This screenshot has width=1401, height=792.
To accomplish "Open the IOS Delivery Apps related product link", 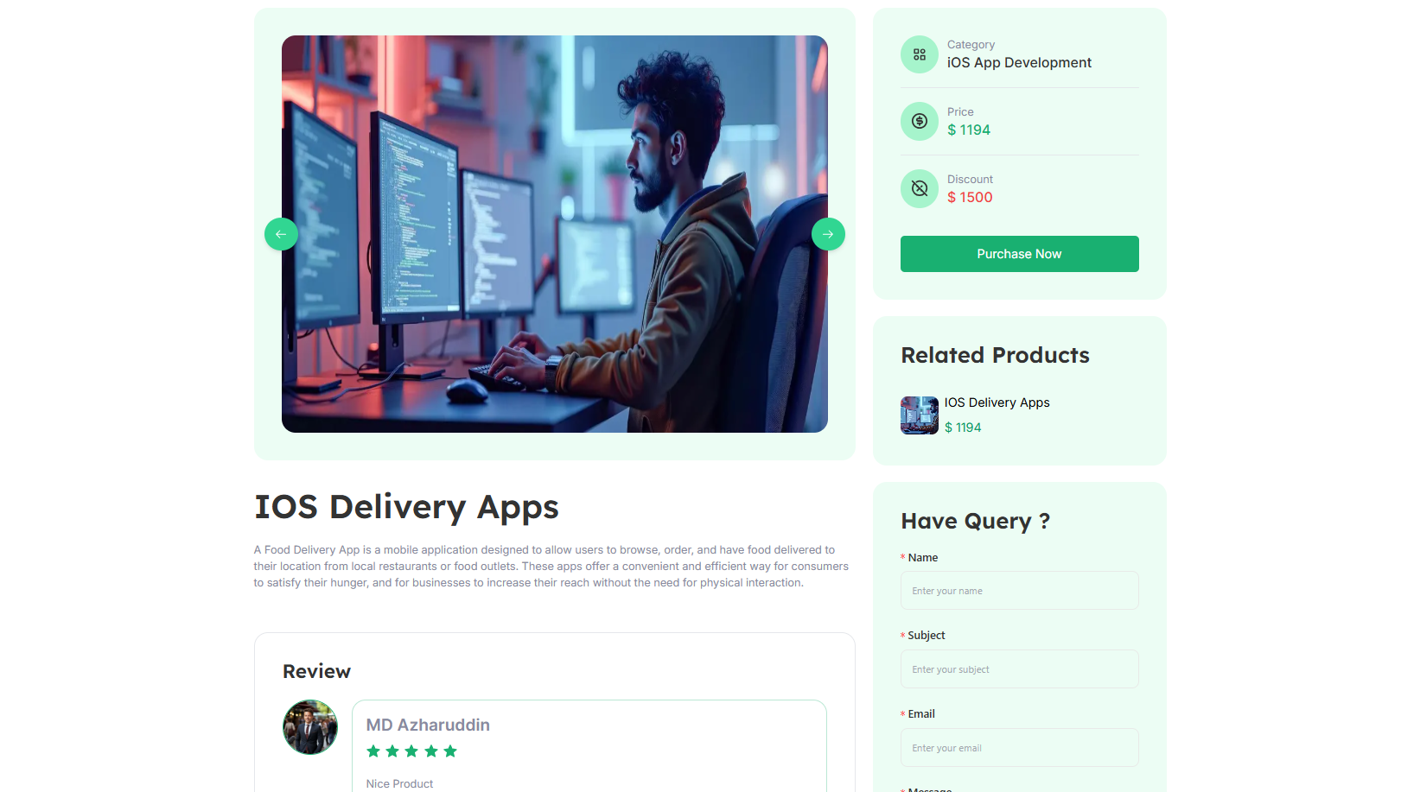I will tap(997, 402).
